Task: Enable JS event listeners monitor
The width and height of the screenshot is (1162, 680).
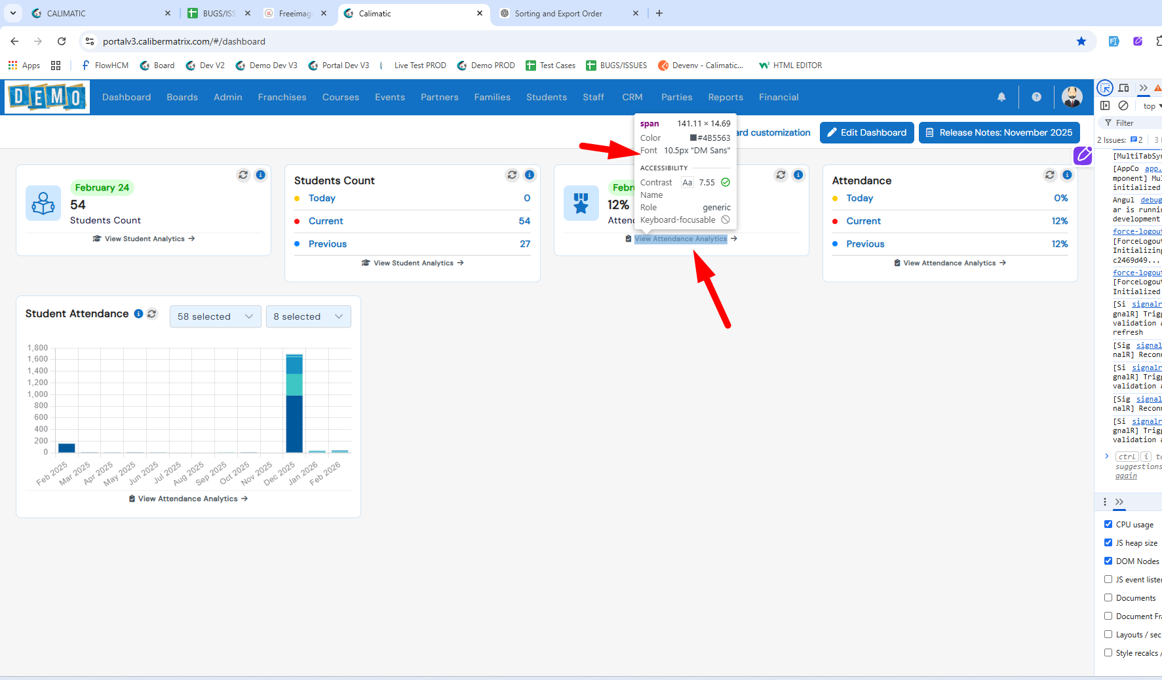Action: pyautogui.click(x=1108, y=579)
